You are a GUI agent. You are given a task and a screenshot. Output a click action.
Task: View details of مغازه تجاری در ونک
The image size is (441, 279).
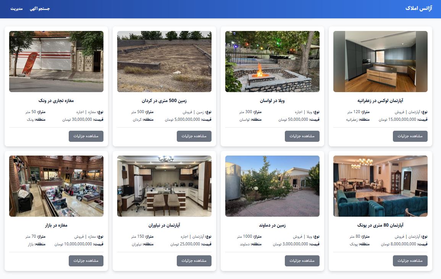coord(86,136)
